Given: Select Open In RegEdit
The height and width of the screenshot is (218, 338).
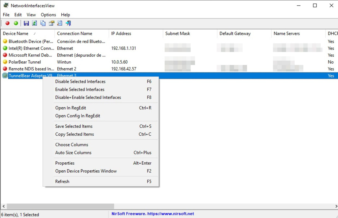Looking at the screenshot, I should click(101, 108).
